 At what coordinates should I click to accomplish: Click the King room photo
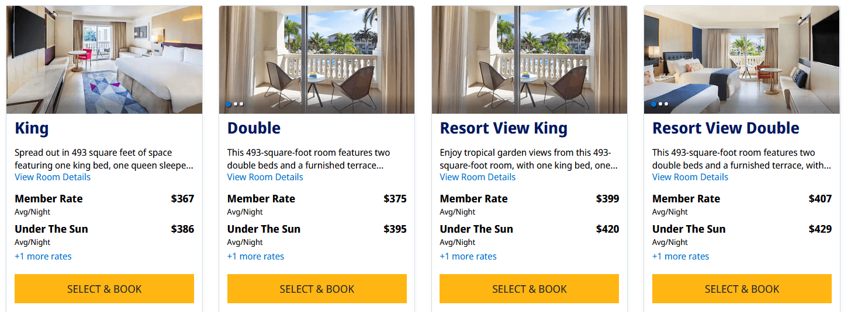pos(104,59)
